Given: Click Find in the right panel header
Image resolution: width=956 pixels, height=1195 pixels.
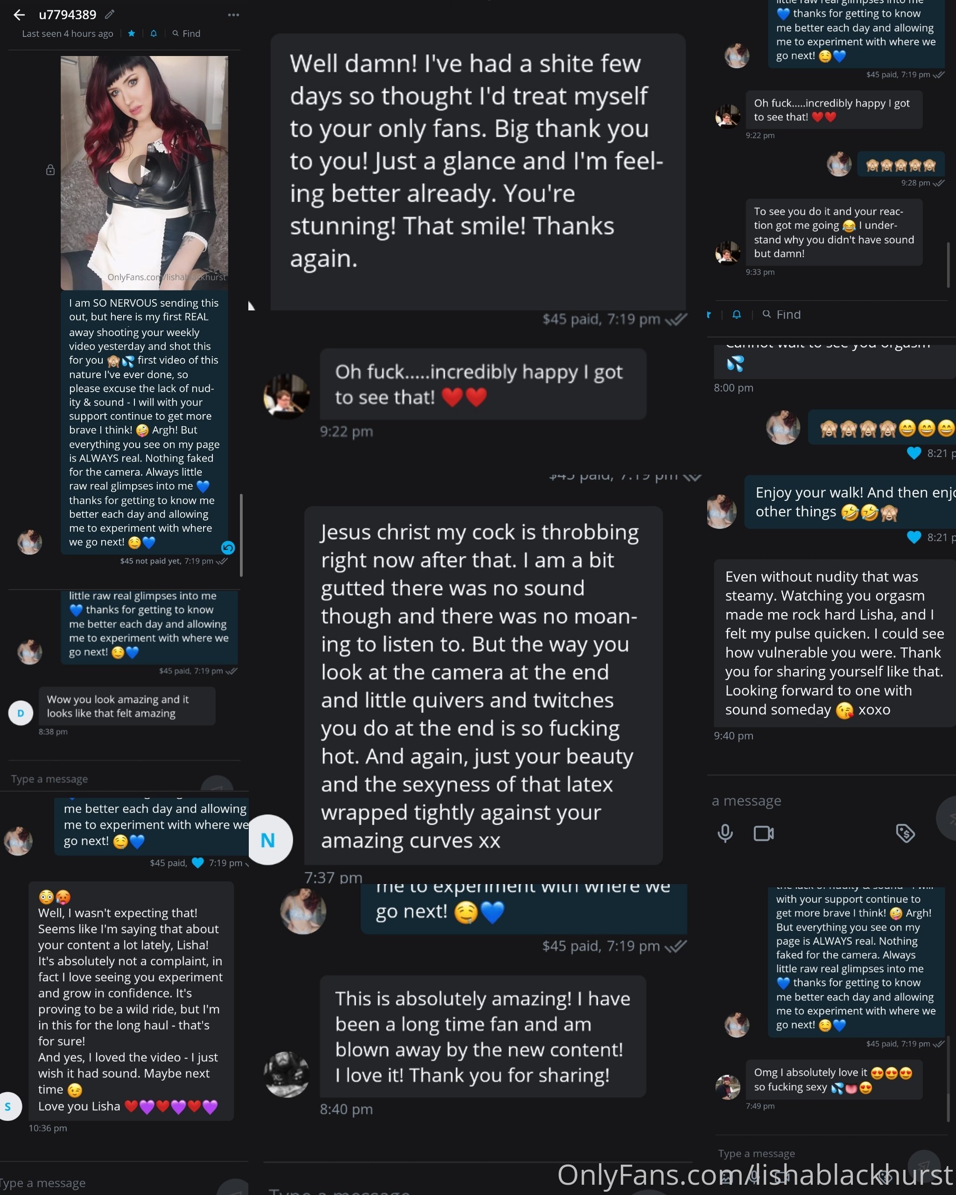Looking at the screenshot, I should (781, 315).
